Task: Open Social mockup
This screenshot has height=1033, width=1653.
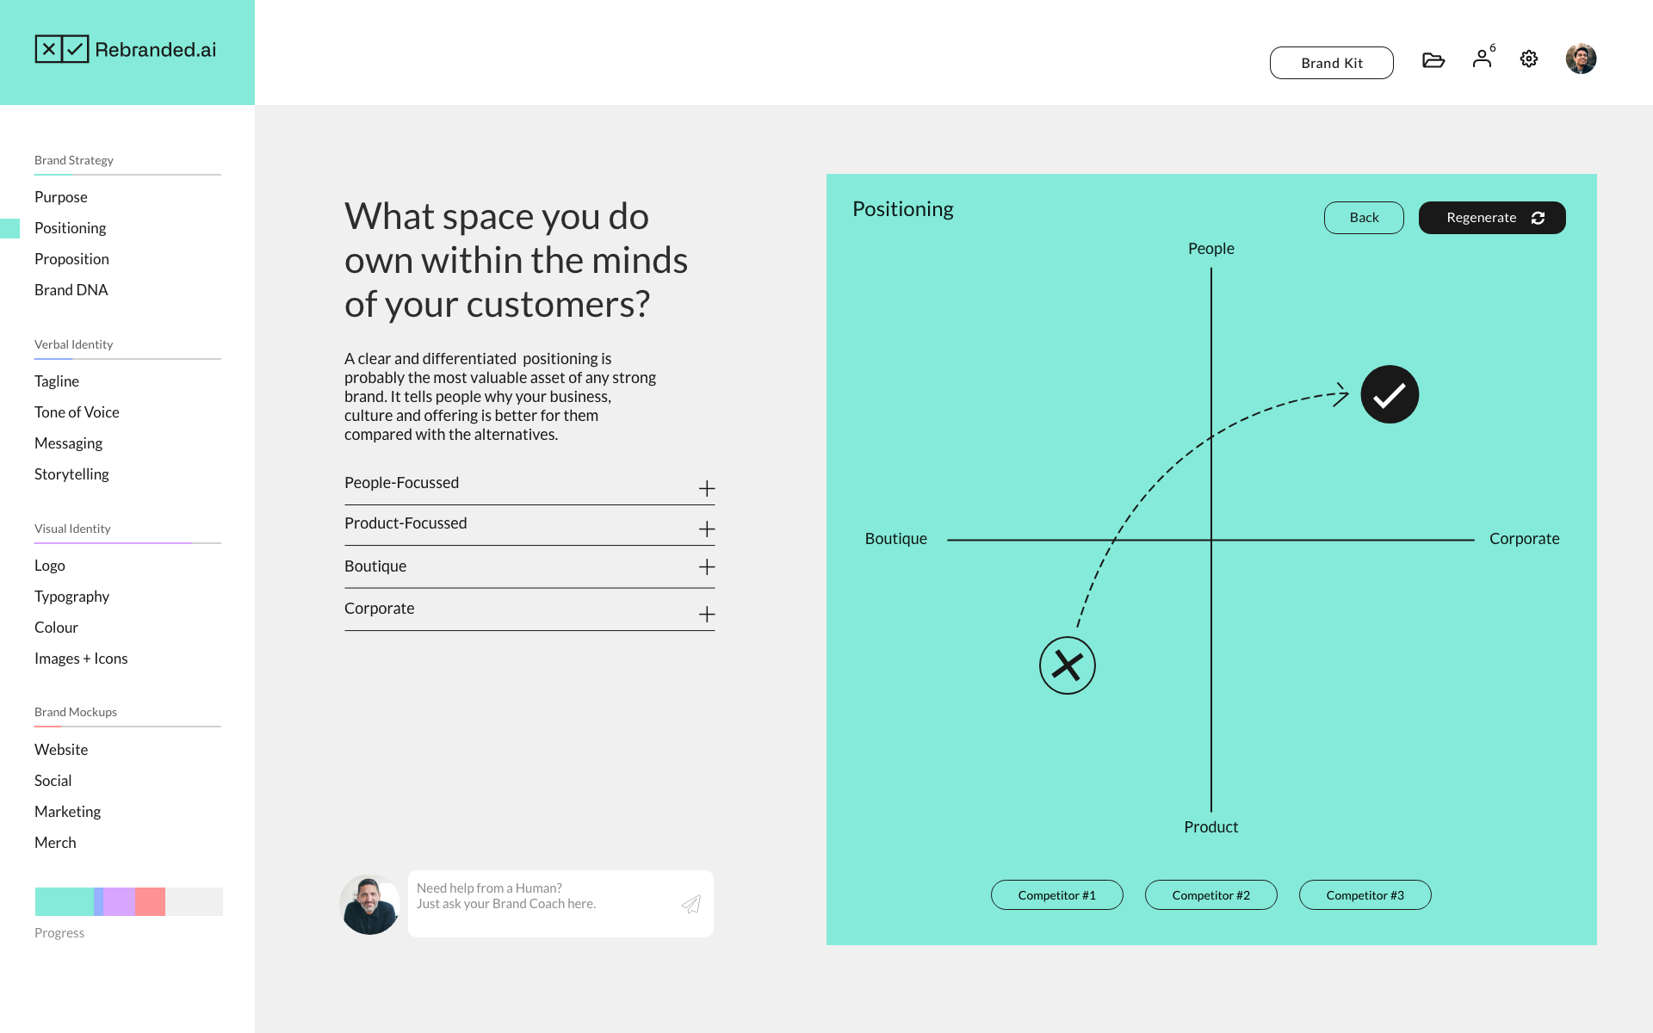Action: click(x=53, y=781)
